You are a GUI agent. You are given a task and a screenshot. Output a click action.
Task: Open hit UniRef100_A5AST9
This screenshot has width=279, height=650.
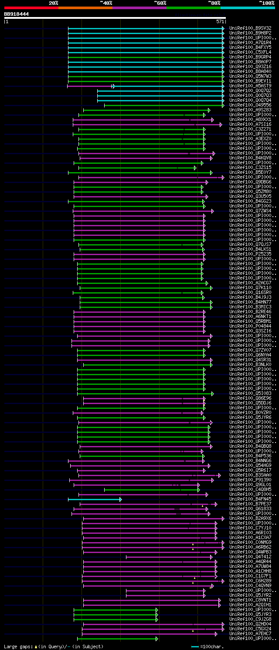(x=250, y=86)
